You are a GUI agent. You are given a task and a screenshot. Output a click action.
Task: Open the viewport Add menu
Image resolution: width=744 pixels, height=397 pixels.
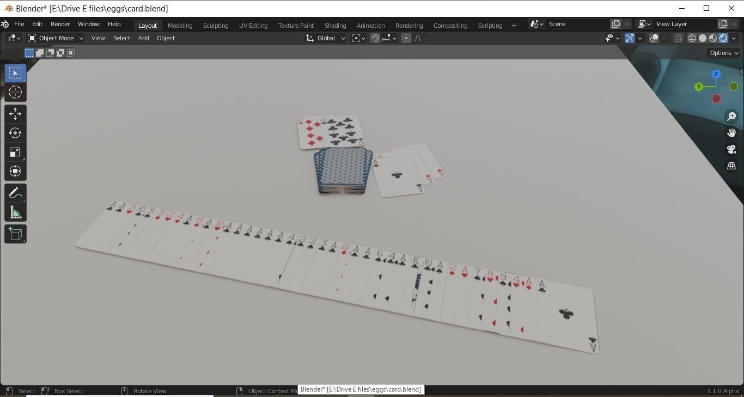(x=143, y=38)
